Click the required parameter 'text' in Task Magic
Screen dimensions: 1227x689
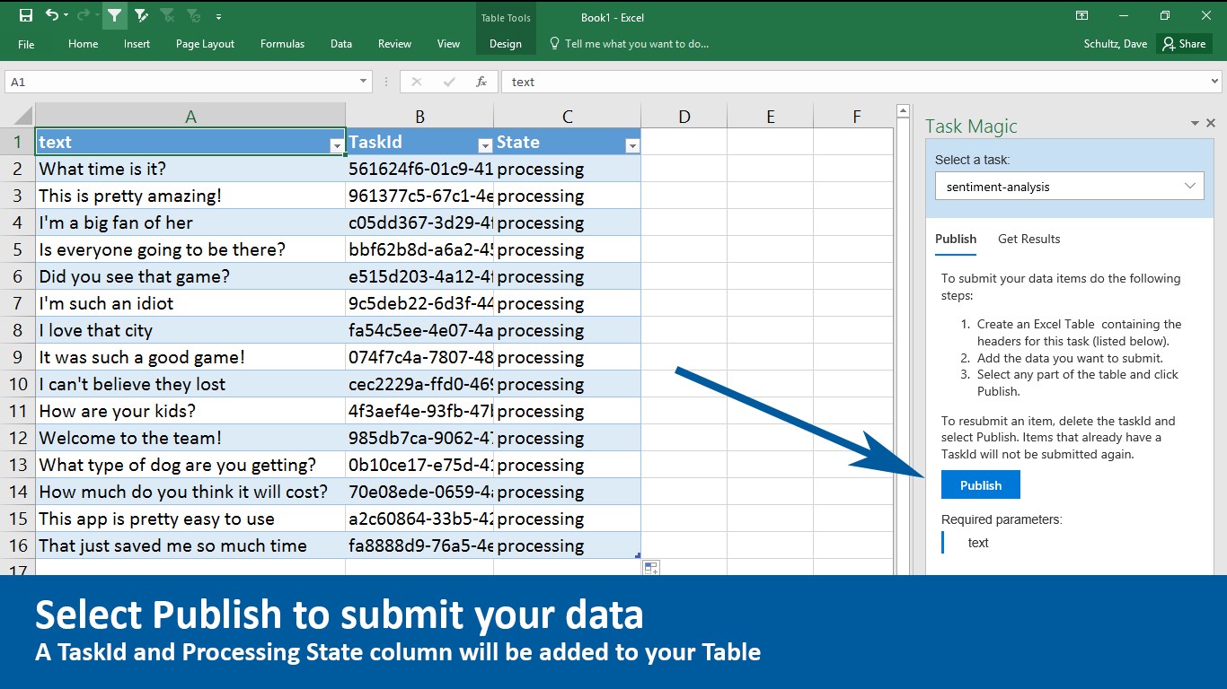point(978,543)
